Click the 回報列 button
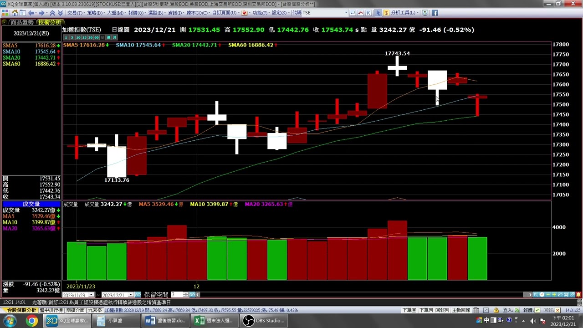The height and width of the screenshot is (328, 583). point(442,310)
